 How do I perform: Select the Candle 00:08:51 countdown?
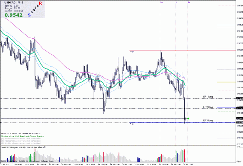pos(14,11)
